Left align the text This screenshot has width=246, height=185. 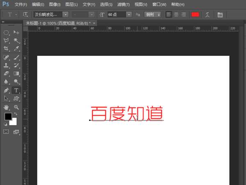pyautogui.click(x=169, y=15)
